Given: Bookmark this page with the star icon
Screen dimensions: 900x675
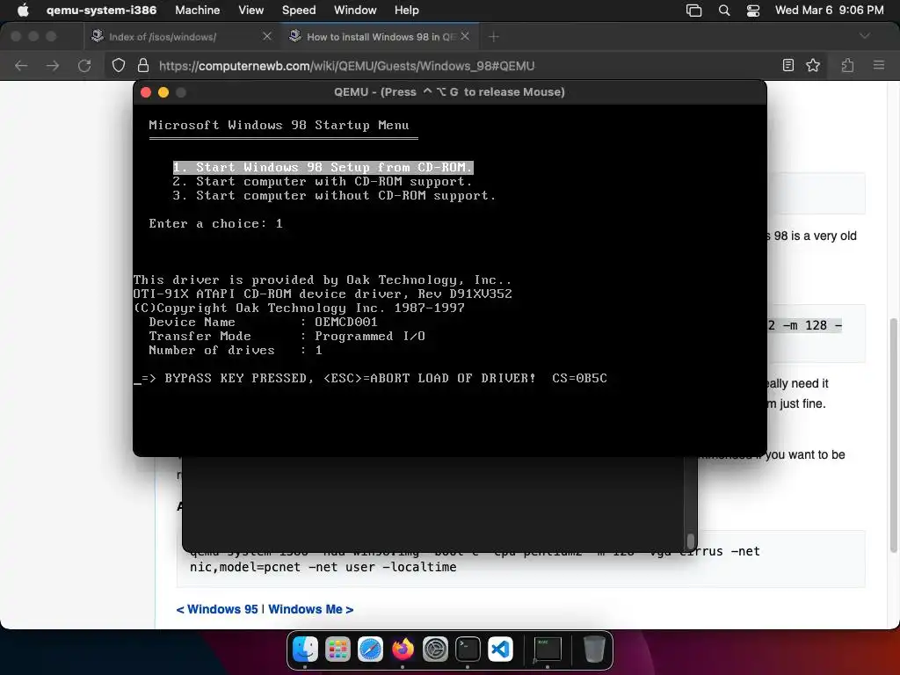Looking at the screenshot, I should pyautogui.click(x=813, y=65).
